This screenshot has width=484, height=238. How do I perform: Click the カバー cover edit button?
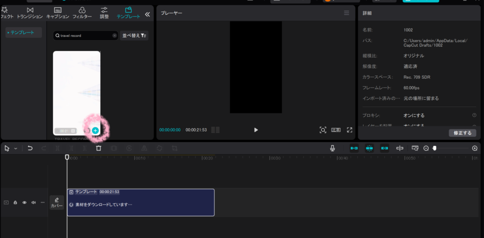coord(57,203)
